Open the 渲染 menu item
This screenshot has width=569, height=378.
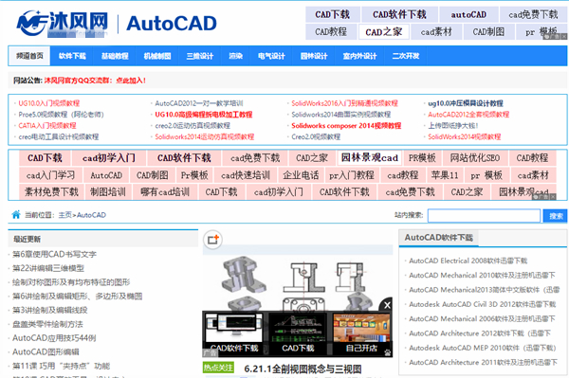[235, 56]
